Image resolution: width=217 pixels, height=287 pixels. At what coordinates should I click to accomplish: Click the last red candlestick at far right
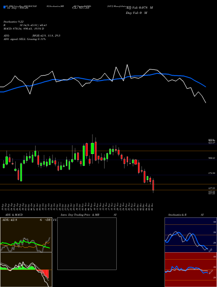click(153, 185)
